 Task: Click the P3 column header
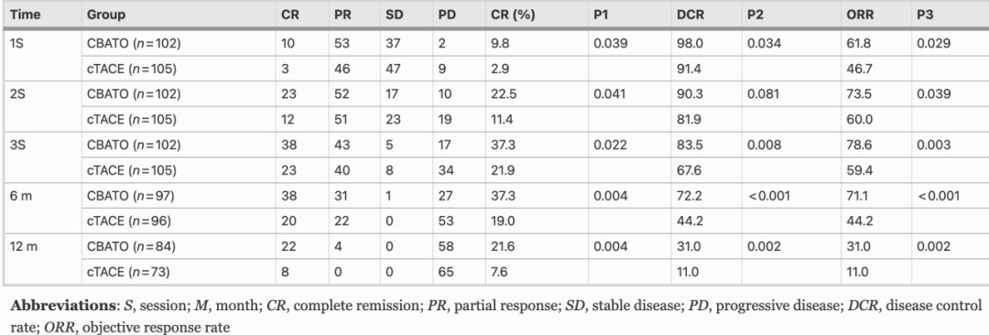click(x=925, y=14)
